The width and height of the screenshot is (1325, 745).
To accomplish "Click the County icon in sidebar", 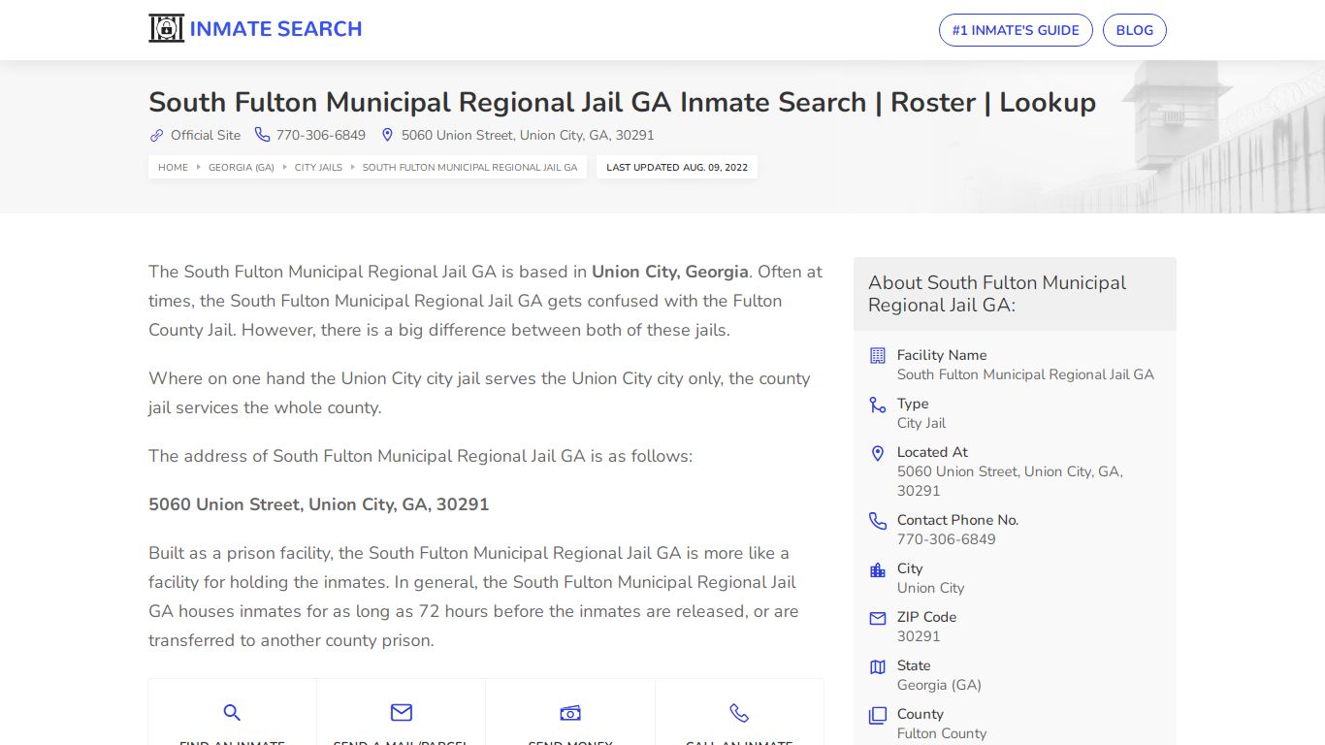I will (878, 716).
